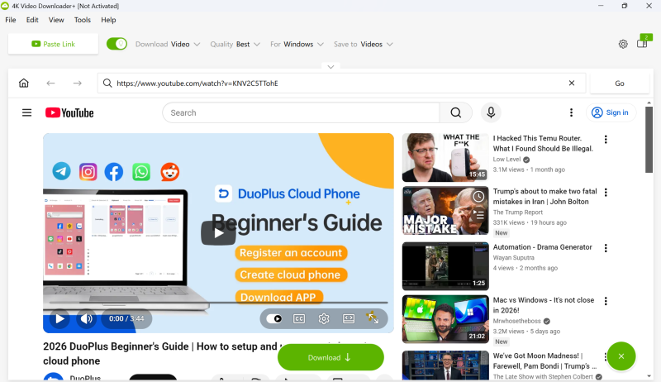
Task: Open the YouTube hamburger menu
Action: (27, 112)
